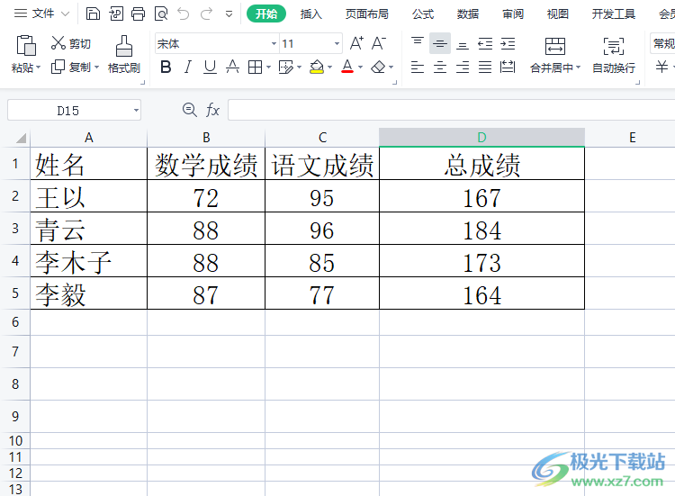Image resolution: width=675 pixels, height=496 pixels.
Task: Open the 文件 hamburger menu
Action: pos(21,14)
